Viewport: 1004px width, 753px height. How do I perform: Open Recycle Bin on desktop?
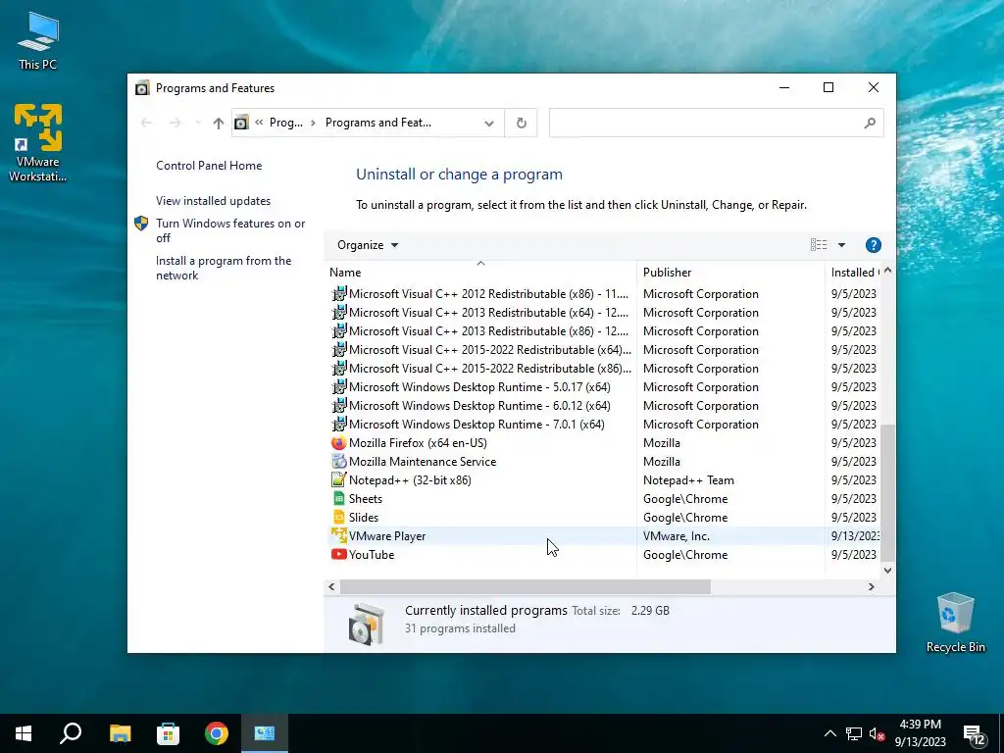955,623
